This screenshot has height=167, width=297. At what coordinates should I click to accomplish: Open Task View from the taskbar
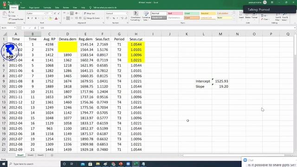[x=71, y=164]
